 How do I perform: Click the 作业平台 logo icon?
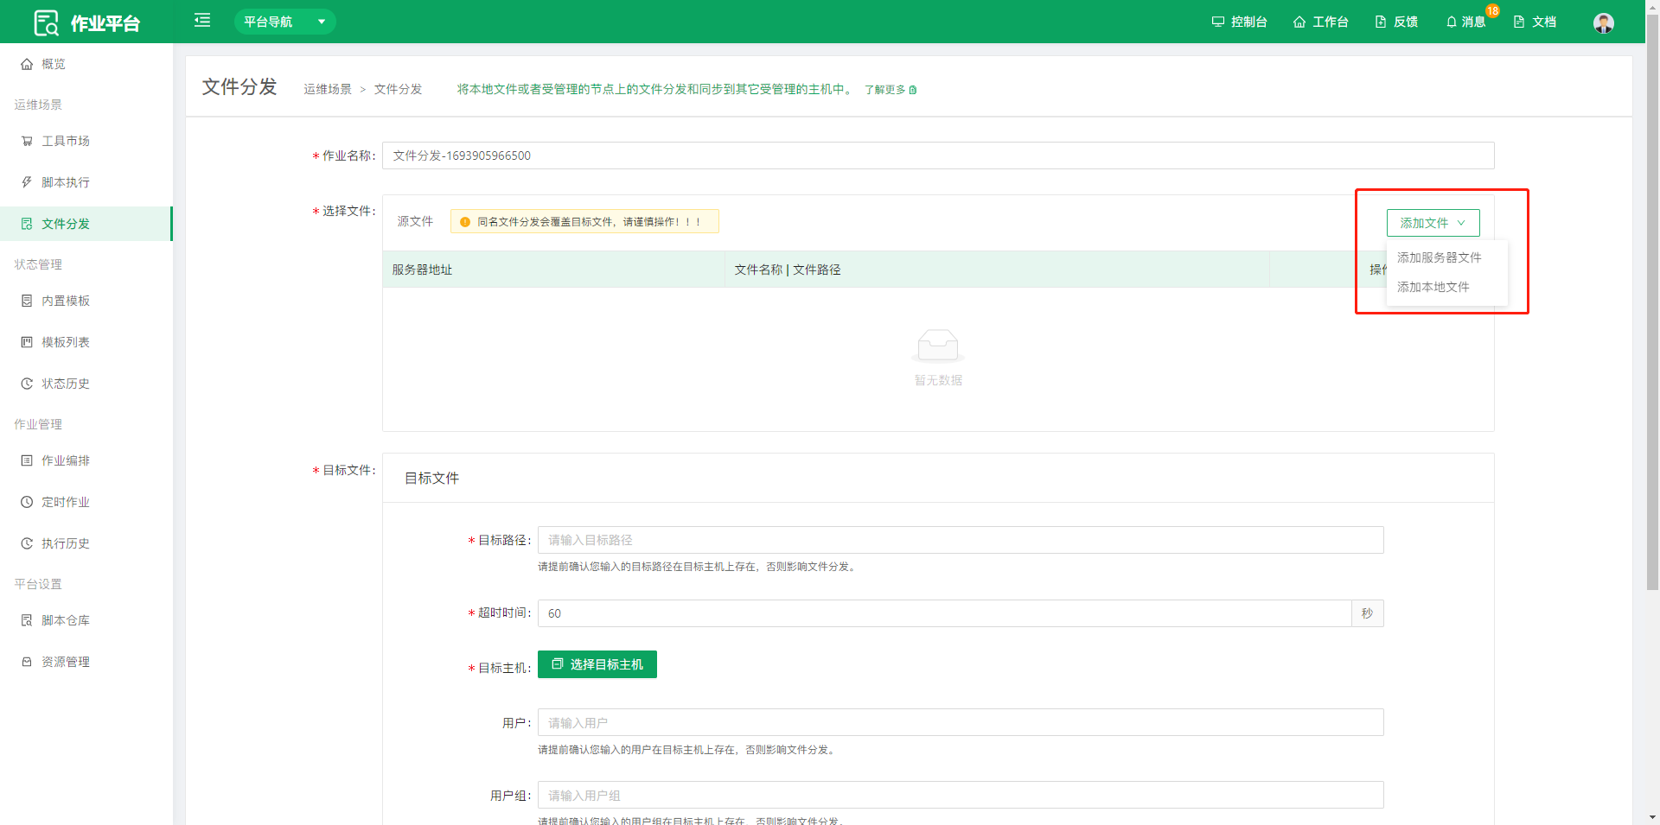46,22
